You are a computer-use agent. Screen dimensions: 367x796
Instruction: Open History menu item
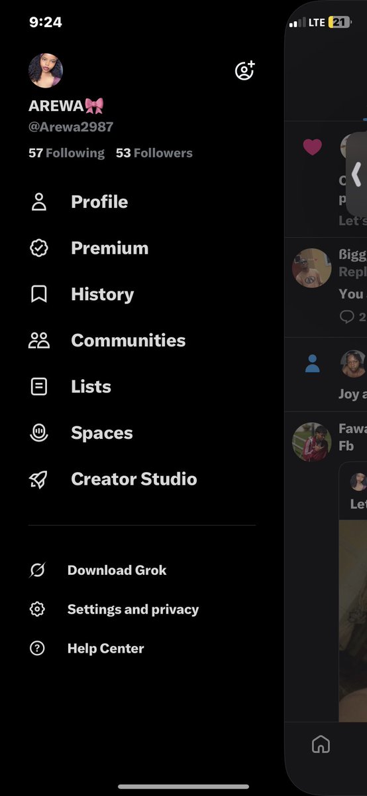pos(103,295)
